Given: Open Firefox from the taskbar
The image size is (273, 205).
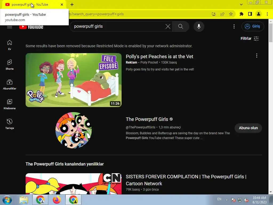Looking at the screenshot, I should (57, 200).
